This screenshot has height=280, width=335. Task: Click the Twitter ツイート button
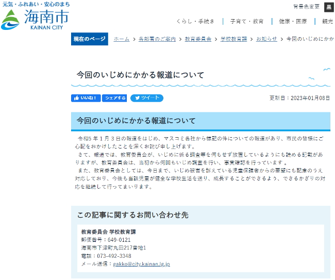tap(147, 98)
